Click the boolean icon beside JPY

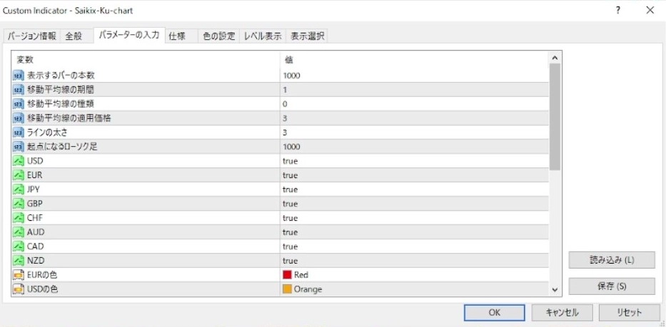(x=19, y=190)
